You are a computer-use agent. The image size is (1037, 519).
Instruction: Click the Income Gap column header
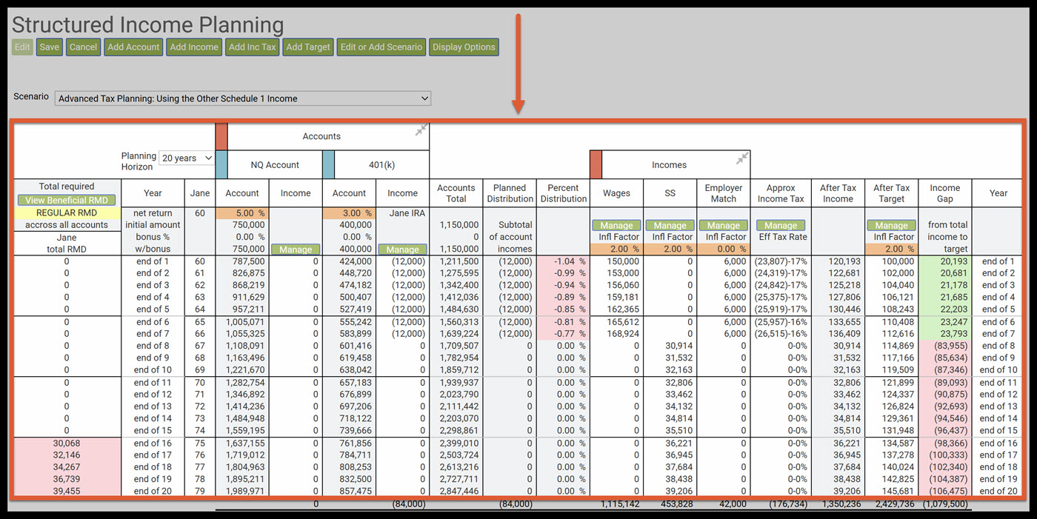[x=944, y=192]
